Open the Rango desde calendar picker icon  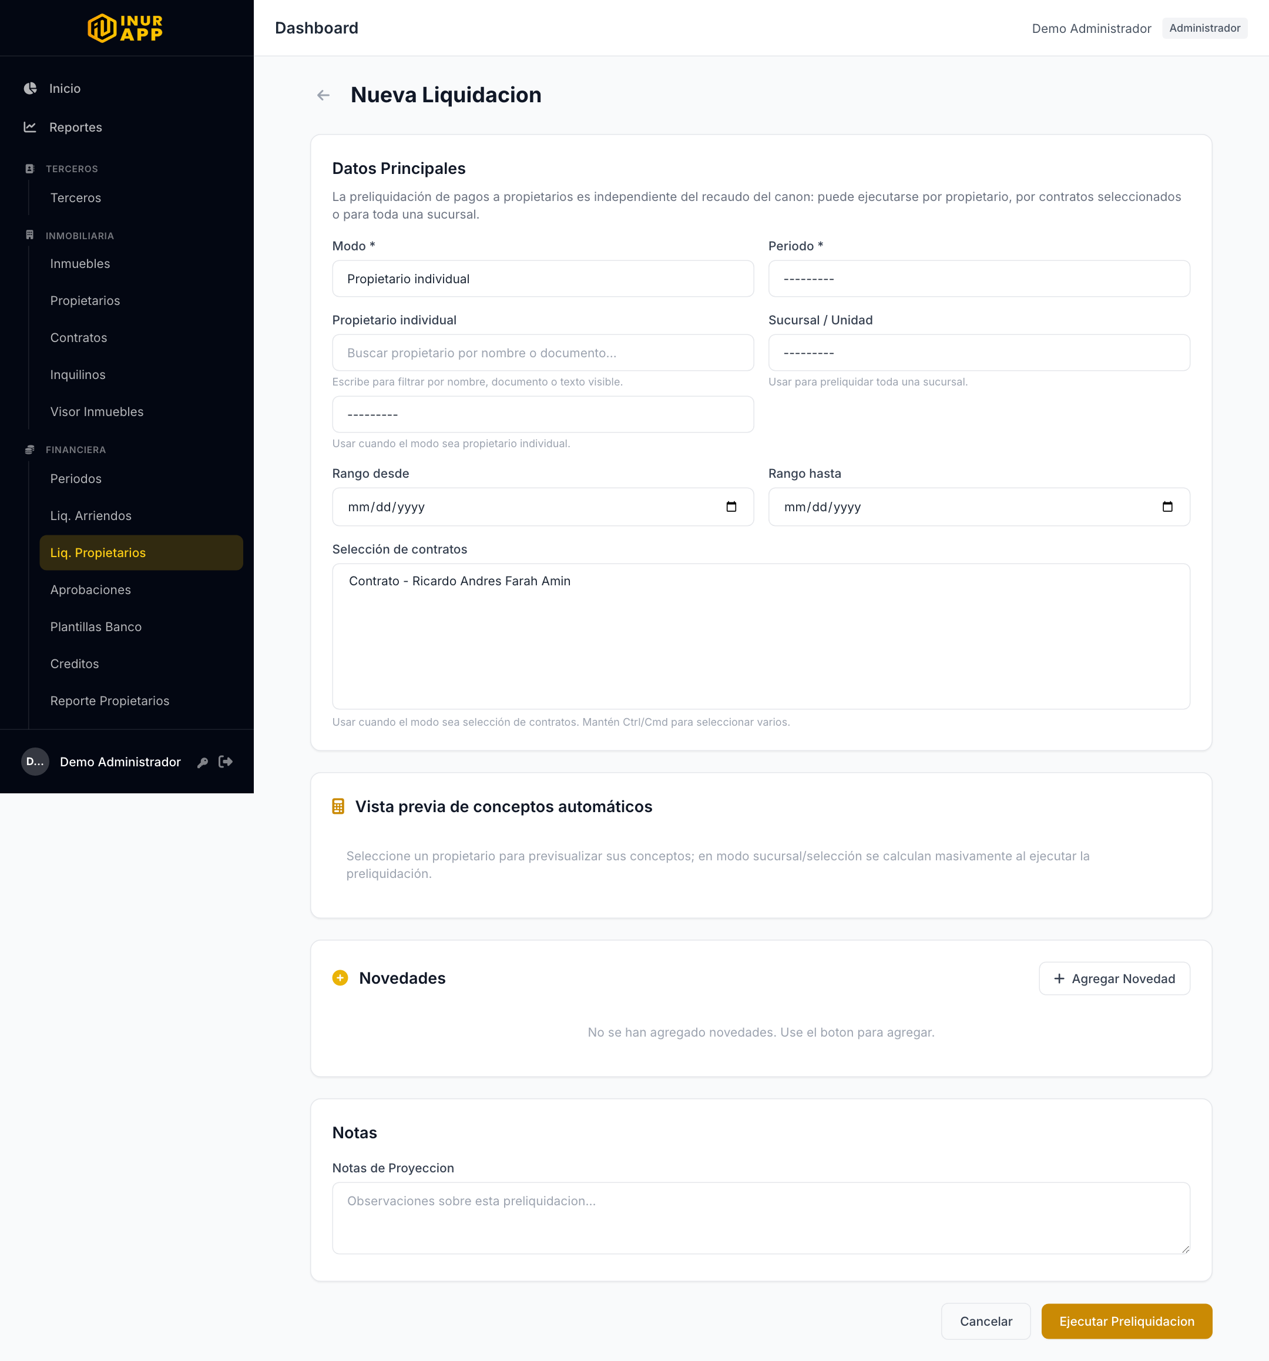coord(731,507)
